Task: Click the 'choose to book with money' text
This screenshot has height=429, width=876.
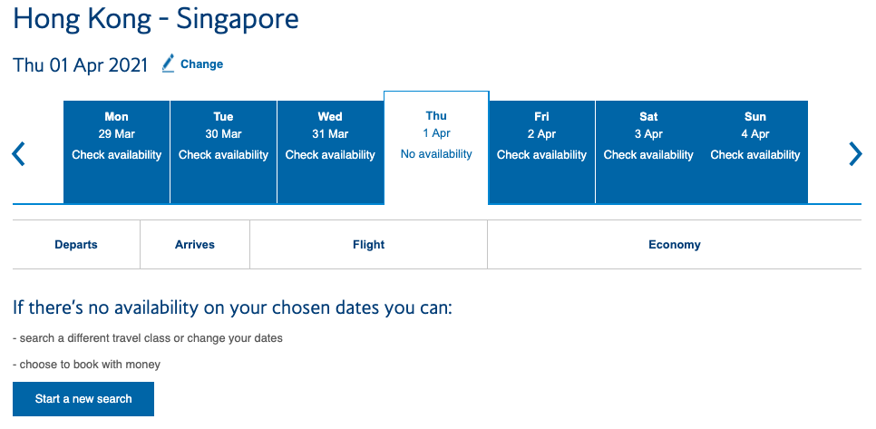Action: pyautogui.click(x=86, y=365)
